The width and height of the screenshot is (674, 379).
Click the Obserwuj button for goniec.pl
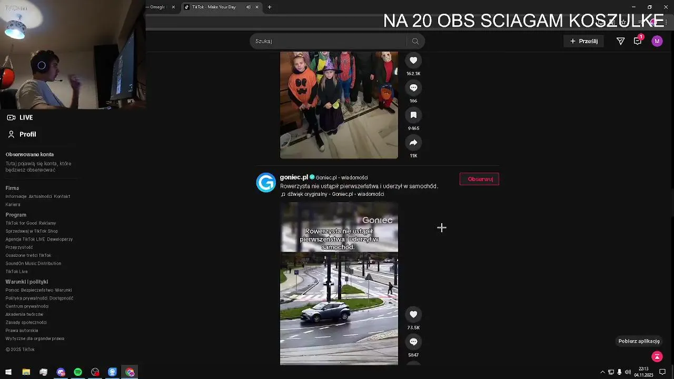[x=479, y=179]
